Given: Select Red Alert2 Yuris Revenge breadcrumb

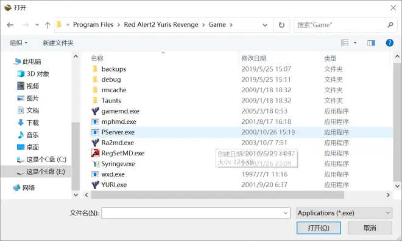Looking at the screenshot, I should pos(161,24).
